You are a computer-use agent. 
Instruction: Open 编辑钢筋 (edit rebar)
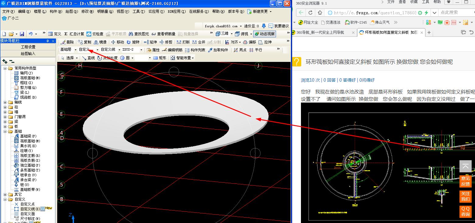172,50
